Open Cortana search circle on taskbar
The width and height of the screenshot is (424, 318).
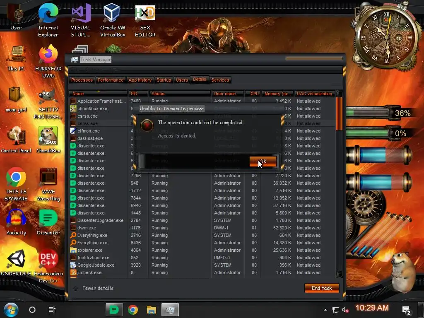pyautogui.click(x=32, y=310)
